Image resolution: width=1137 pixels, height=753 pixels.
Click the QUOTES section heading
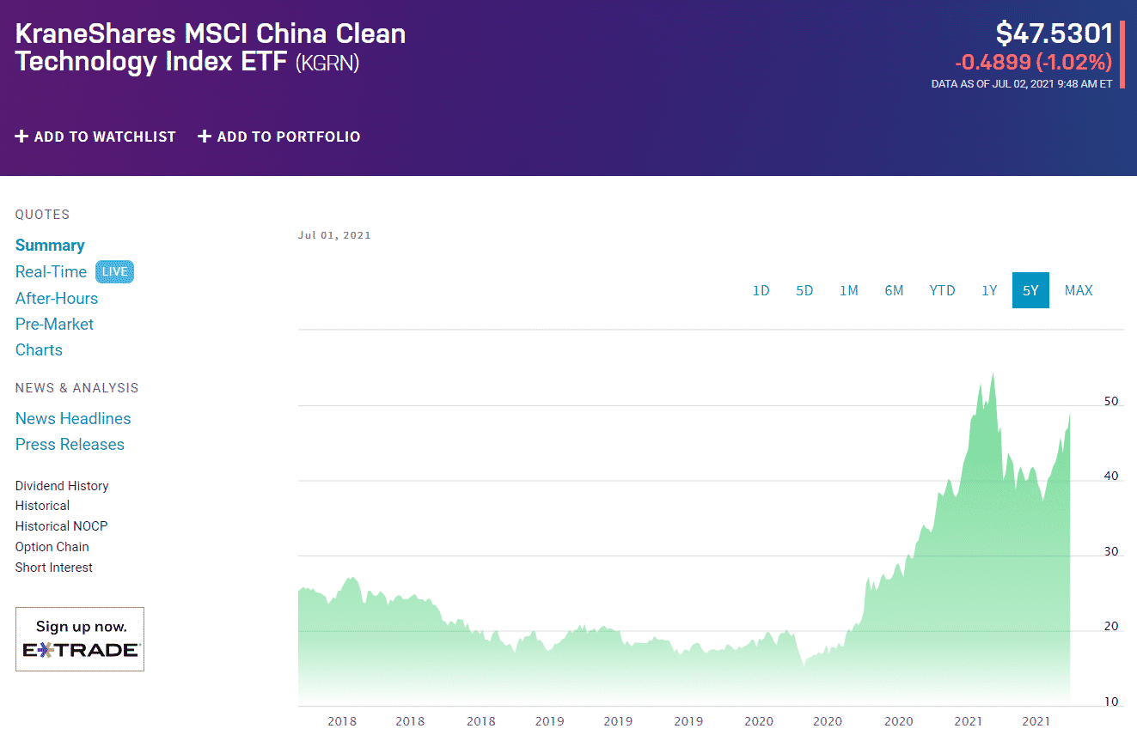pyautogui.click(x=43, y=215)
